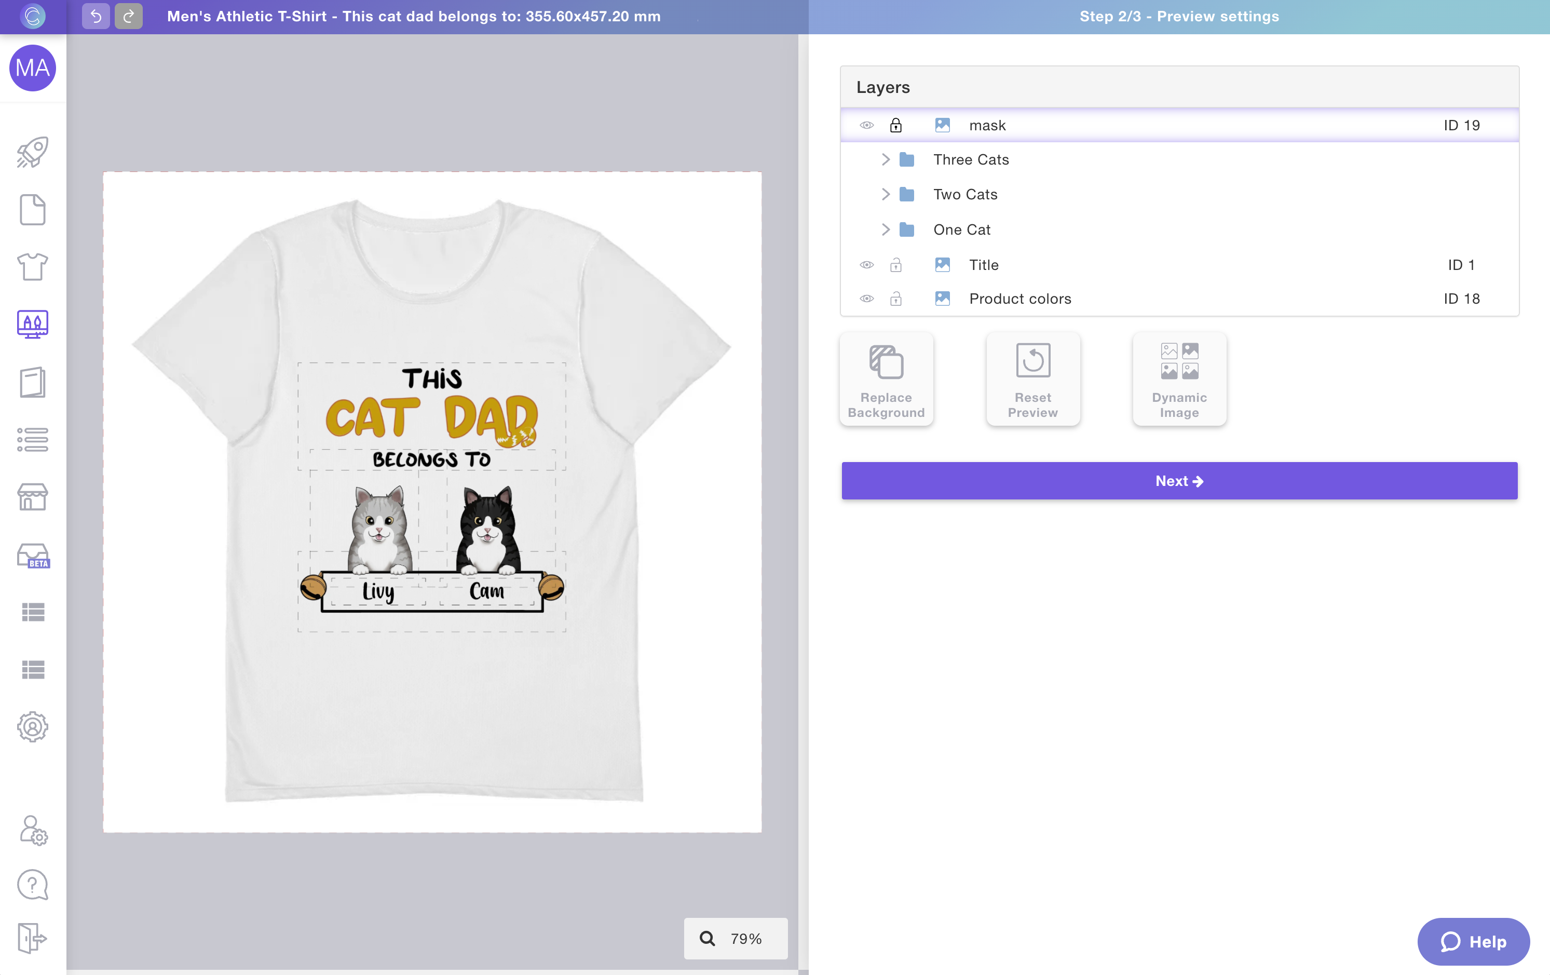Open the BETA store sidebar icon

(33, 555)
